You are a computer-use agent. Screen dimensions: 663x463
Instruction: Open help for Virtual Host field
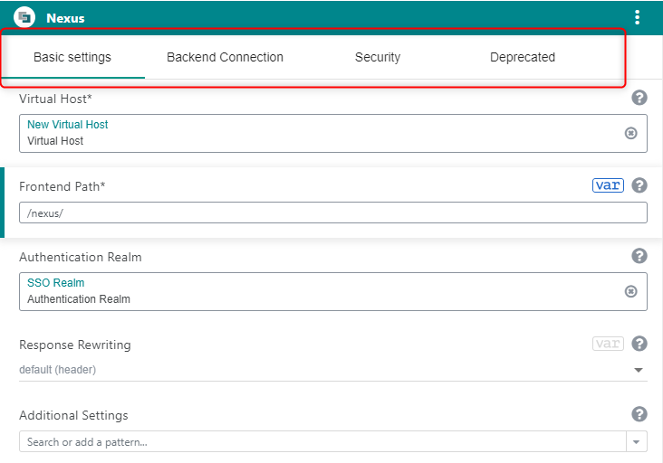tap(639, 98)
